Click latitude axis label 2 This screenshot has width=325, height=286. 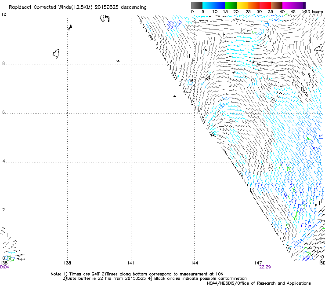tap(4, 210)
